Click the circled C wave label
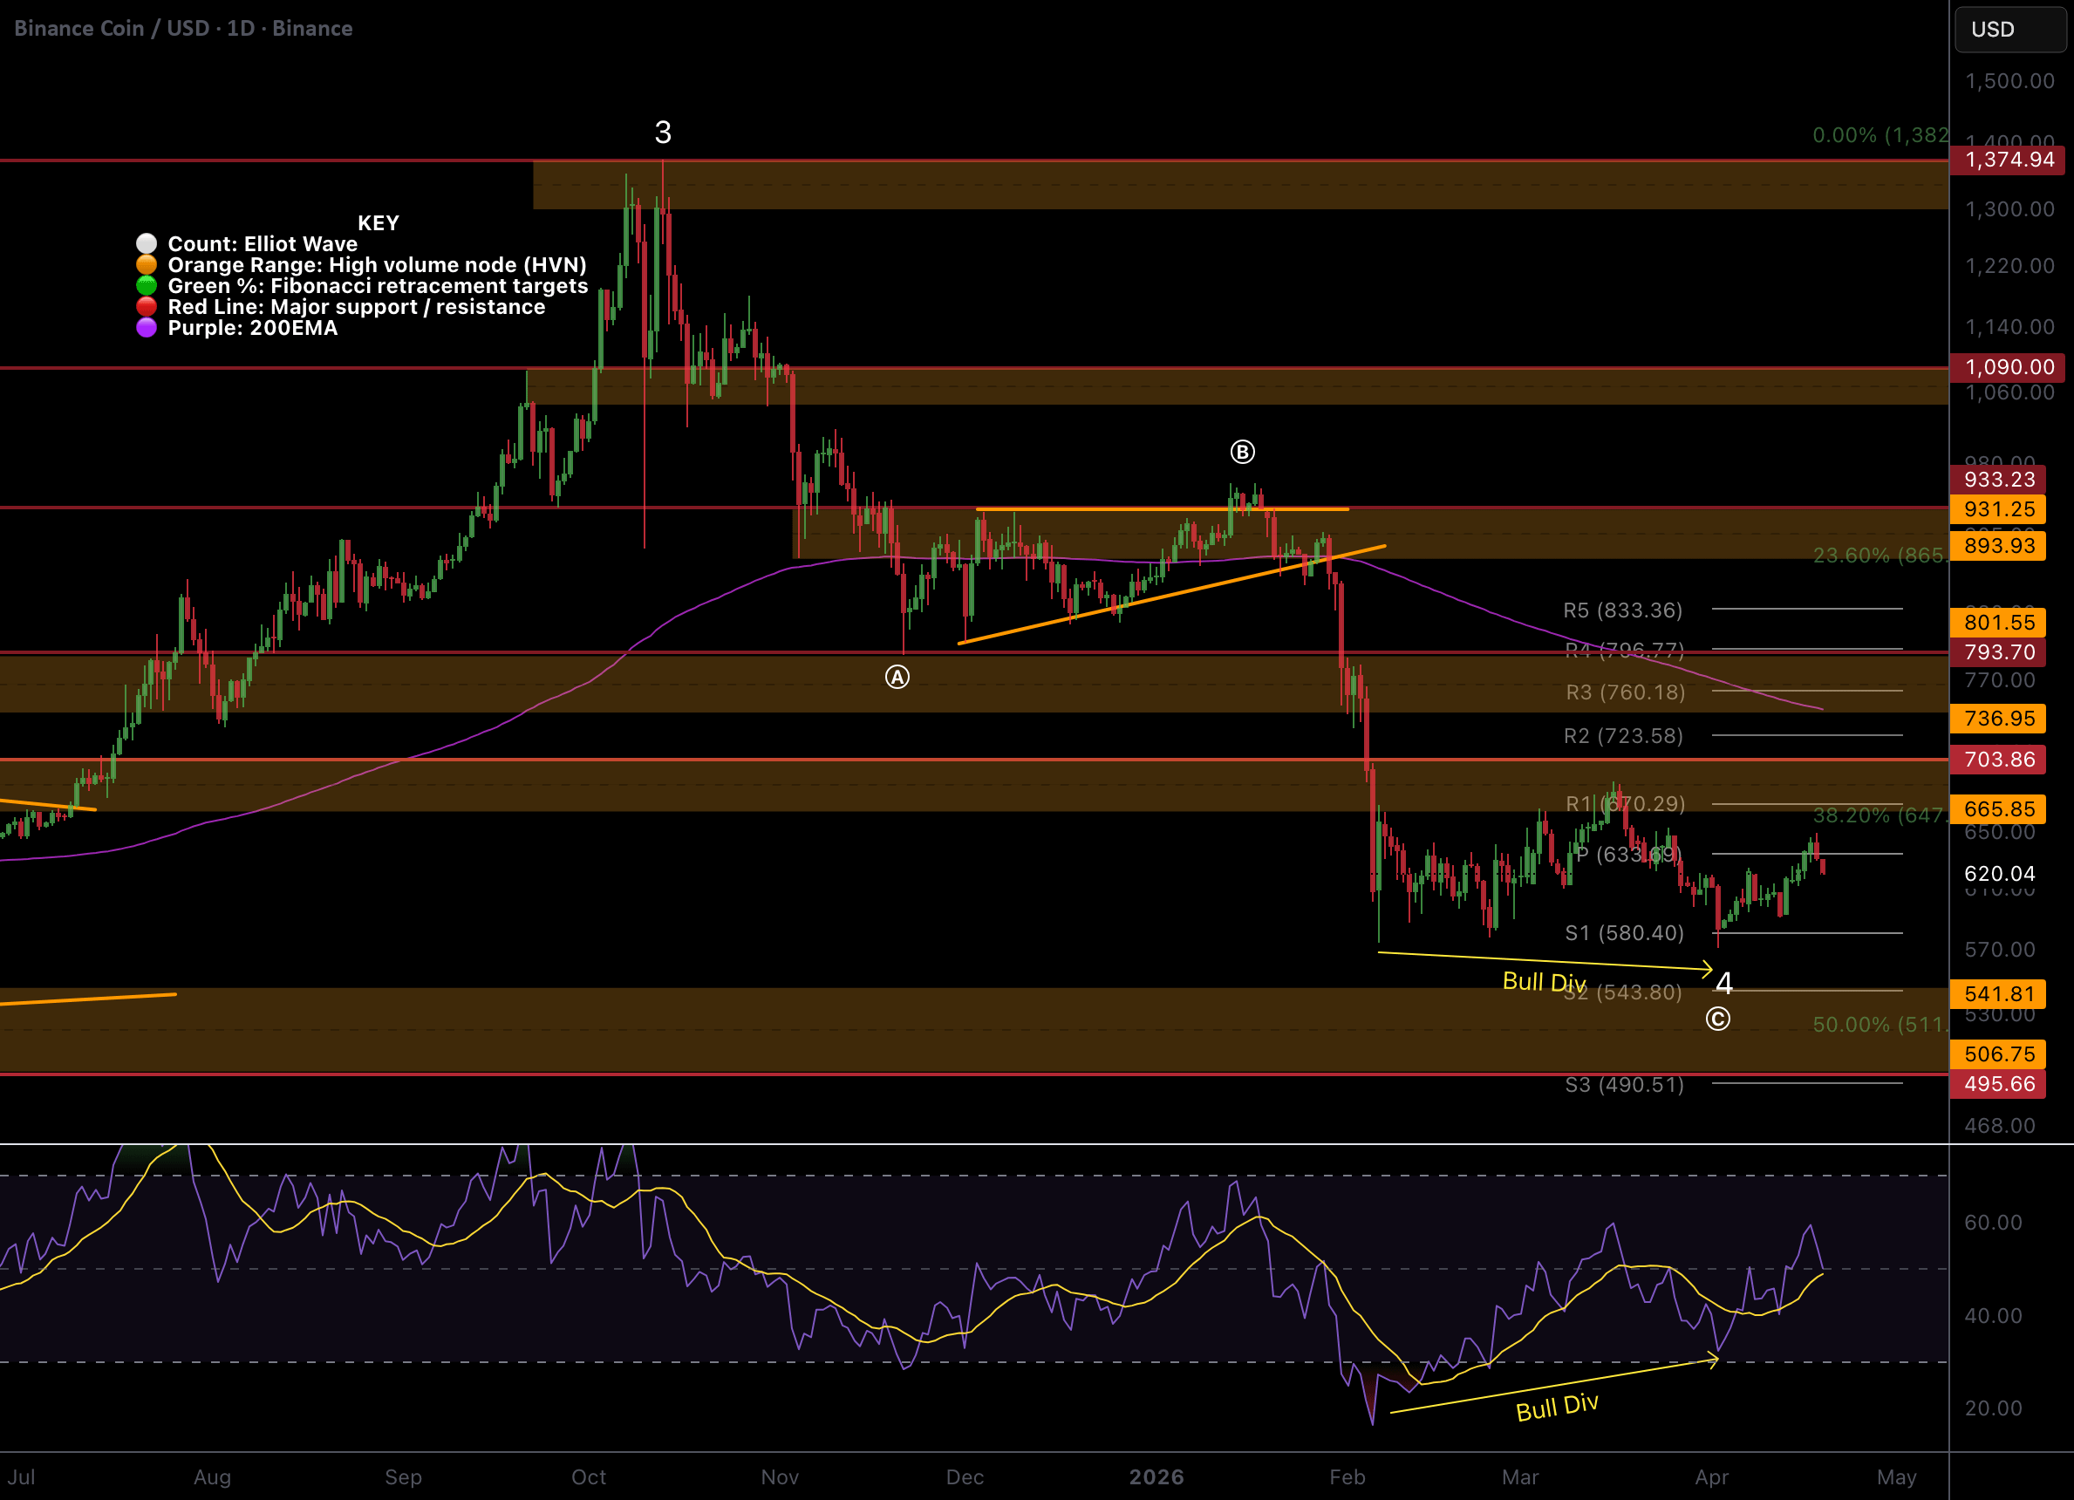2074x1500 pixels. 1717,1019
